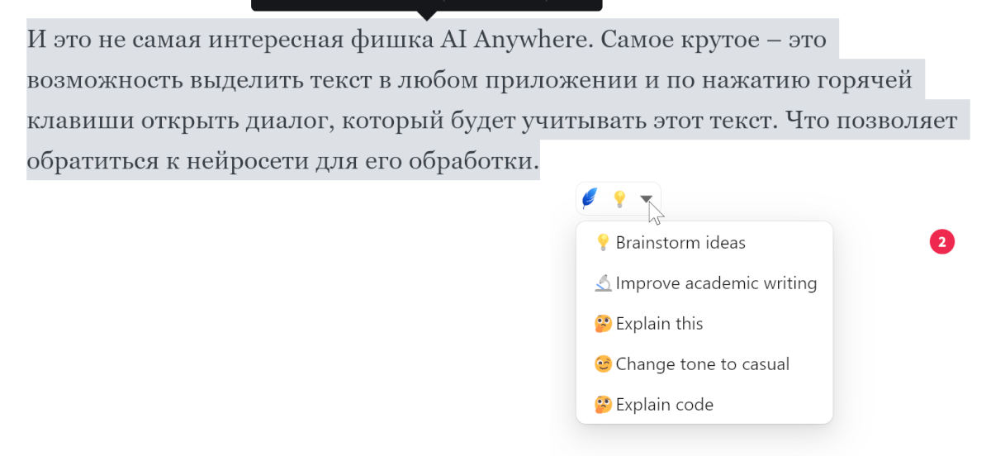Click lightbulb emoji beside Brainstorm ideas
This screenshot has width=991, height=456.
click(603, 243)
